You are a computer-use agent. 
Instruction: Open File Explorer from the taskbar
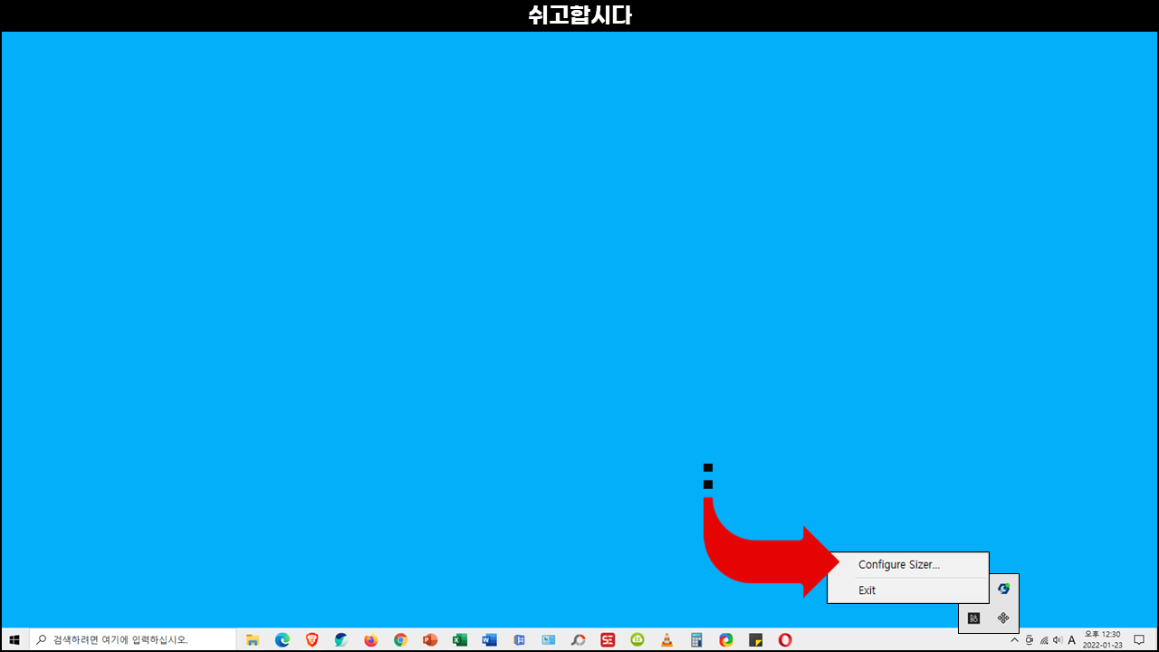tap(253, 640)
